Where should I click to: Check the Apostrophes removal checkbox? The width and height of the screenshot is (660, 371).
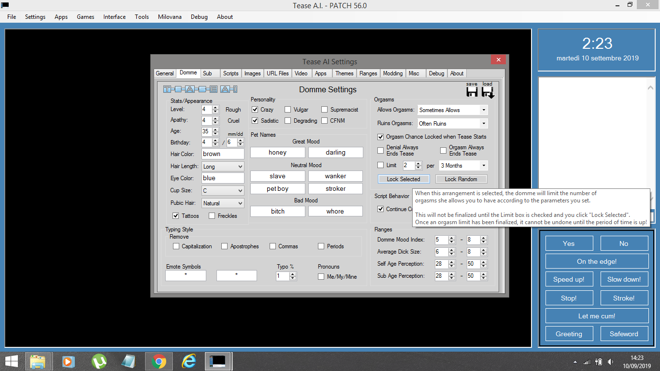point(224,246)
